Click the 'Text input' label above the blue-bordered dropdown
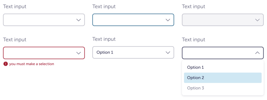The height and width of the screenshot is (100, 267). coord(104,6)
